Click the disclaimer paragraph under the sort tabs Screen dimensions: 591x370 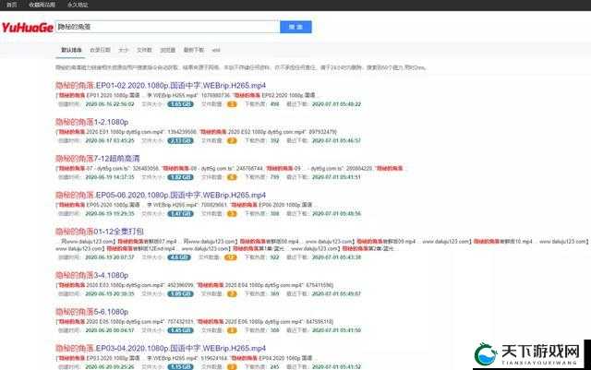241,68
